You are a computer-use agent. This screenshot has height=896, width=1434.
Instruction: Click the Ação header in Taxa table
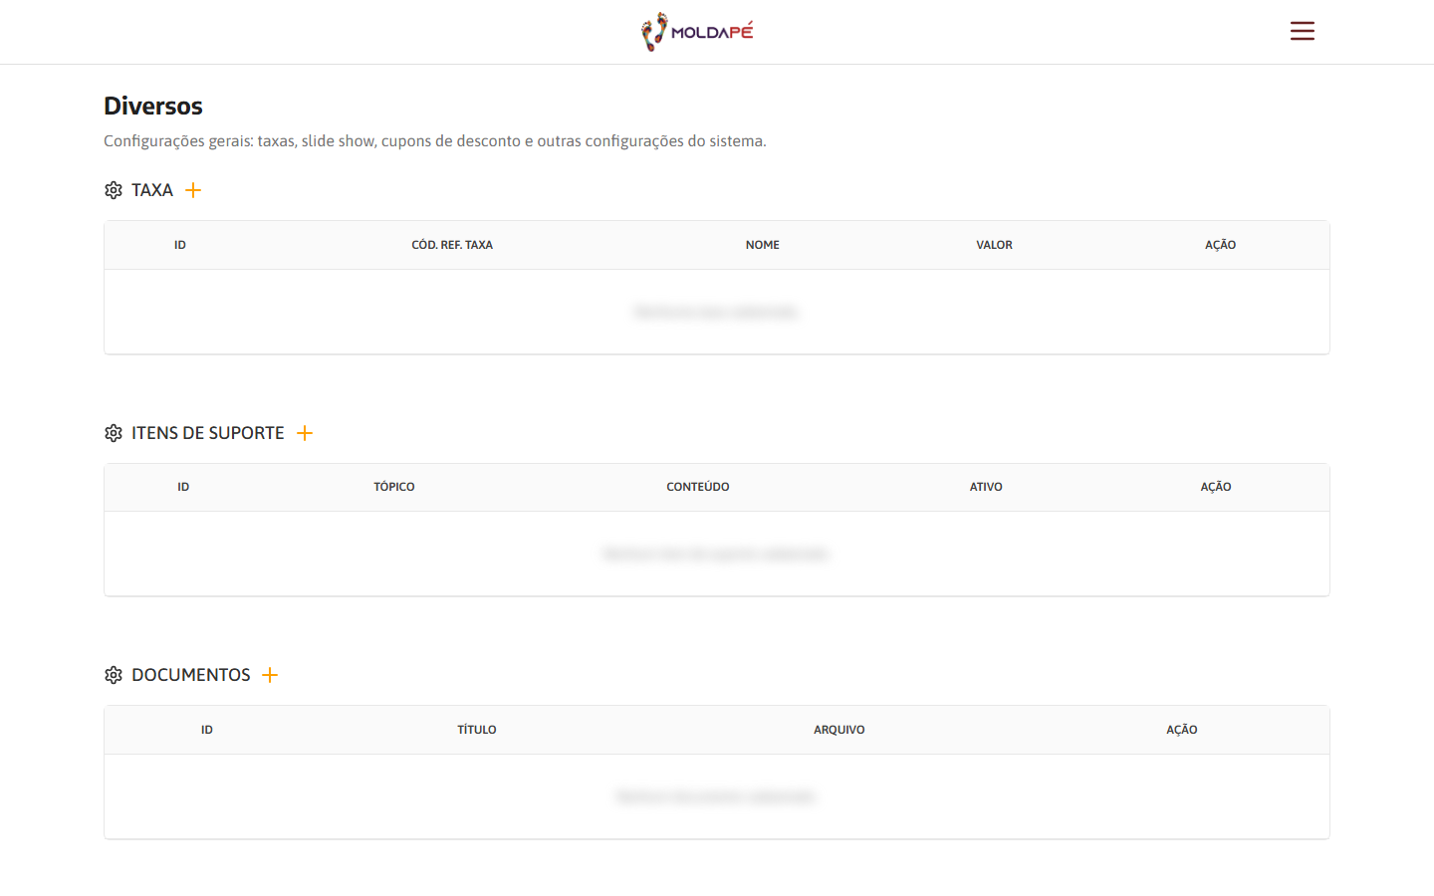(1221, 245)
